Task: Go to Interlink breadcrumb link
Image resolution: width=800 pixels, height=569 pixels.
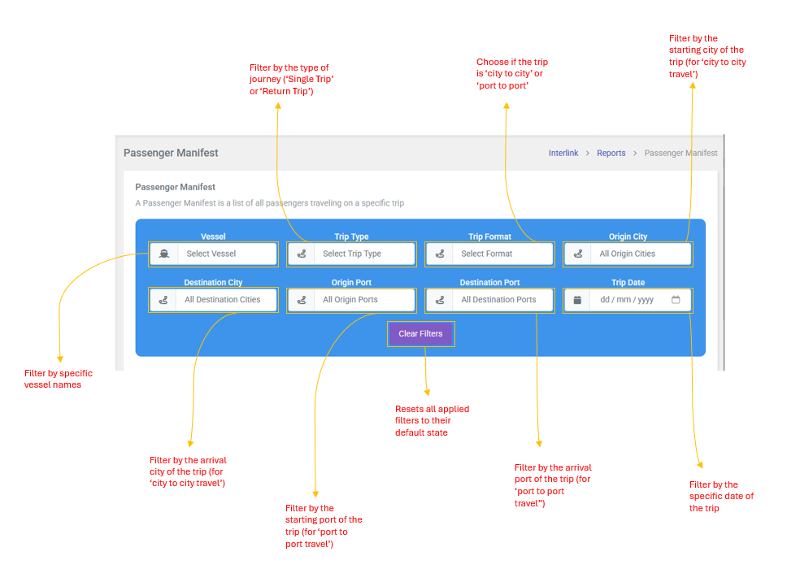Action: [x=564, y=153]
